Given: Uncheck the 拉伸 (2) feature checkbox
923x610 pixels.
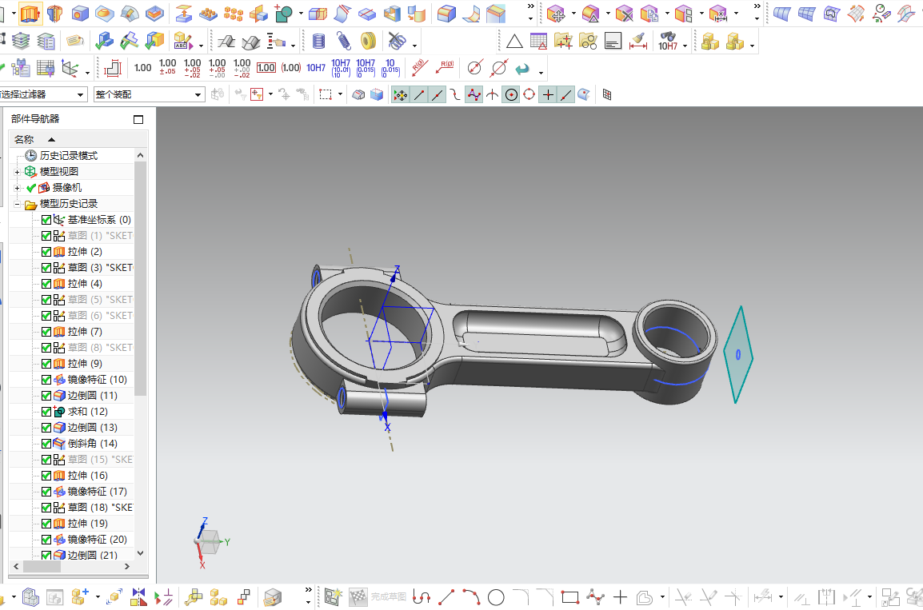Looking at the screenshot, I should coord(46,252).
